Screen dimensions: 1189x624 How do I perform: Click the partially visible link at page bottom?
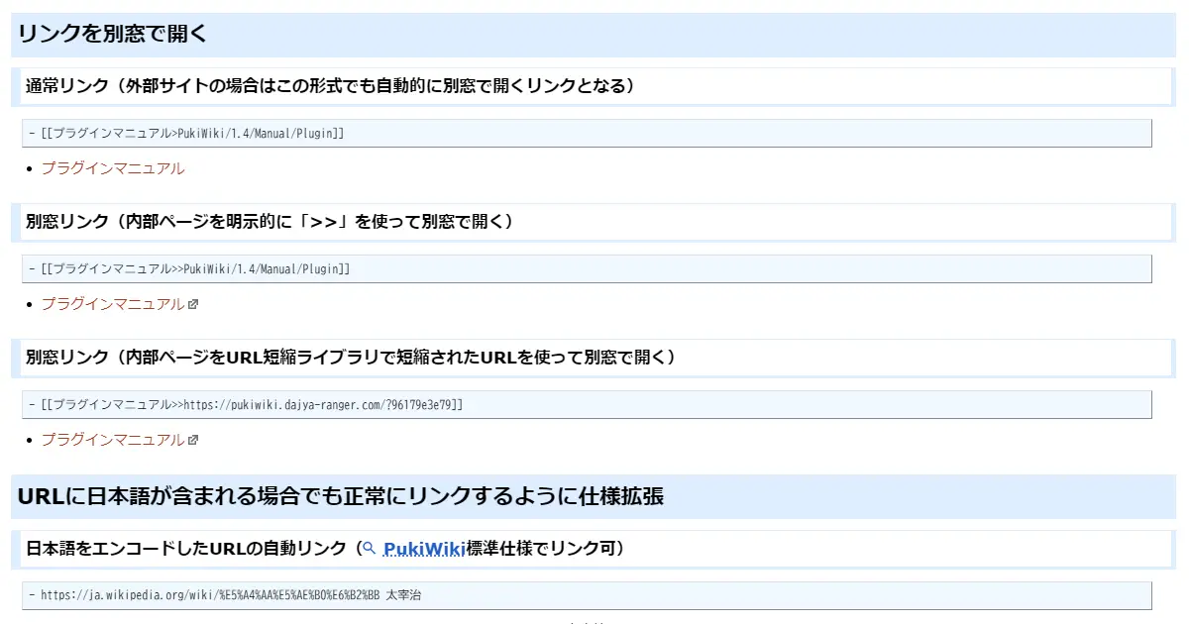[x=586, y=622]
